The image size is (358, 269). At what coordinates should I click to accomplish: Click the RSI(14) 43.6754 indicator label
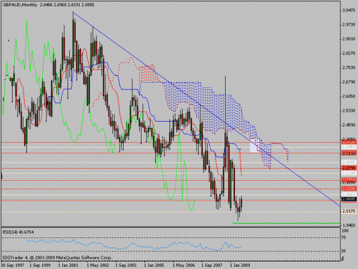(18, 232)
